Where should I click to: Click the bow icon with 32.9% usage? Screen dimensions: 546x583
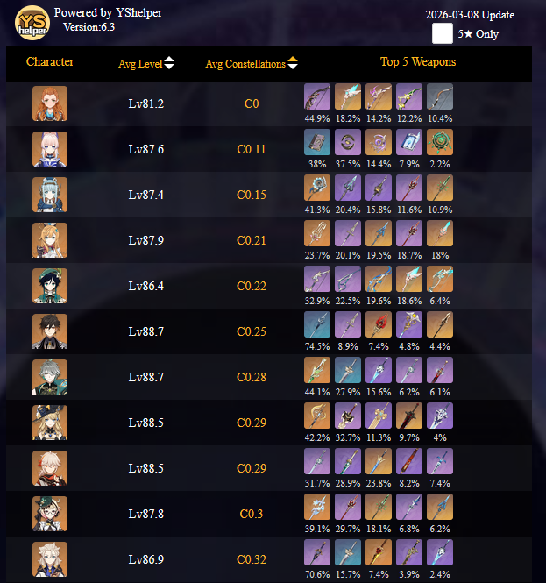[x=317, y=279]
